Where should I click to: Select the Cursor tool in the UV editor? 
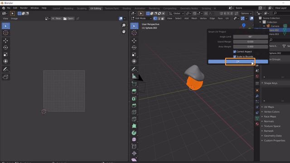pos(6,33)
